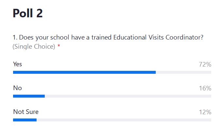Click the blue filled Yes progress bar
Viewport: 223px width, 126px height.
[x=84, y=72]
